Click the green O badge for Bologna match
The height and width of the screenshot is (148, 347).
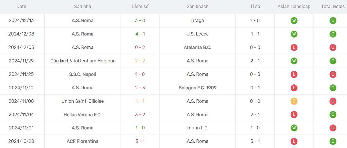[x=333, y=88]
